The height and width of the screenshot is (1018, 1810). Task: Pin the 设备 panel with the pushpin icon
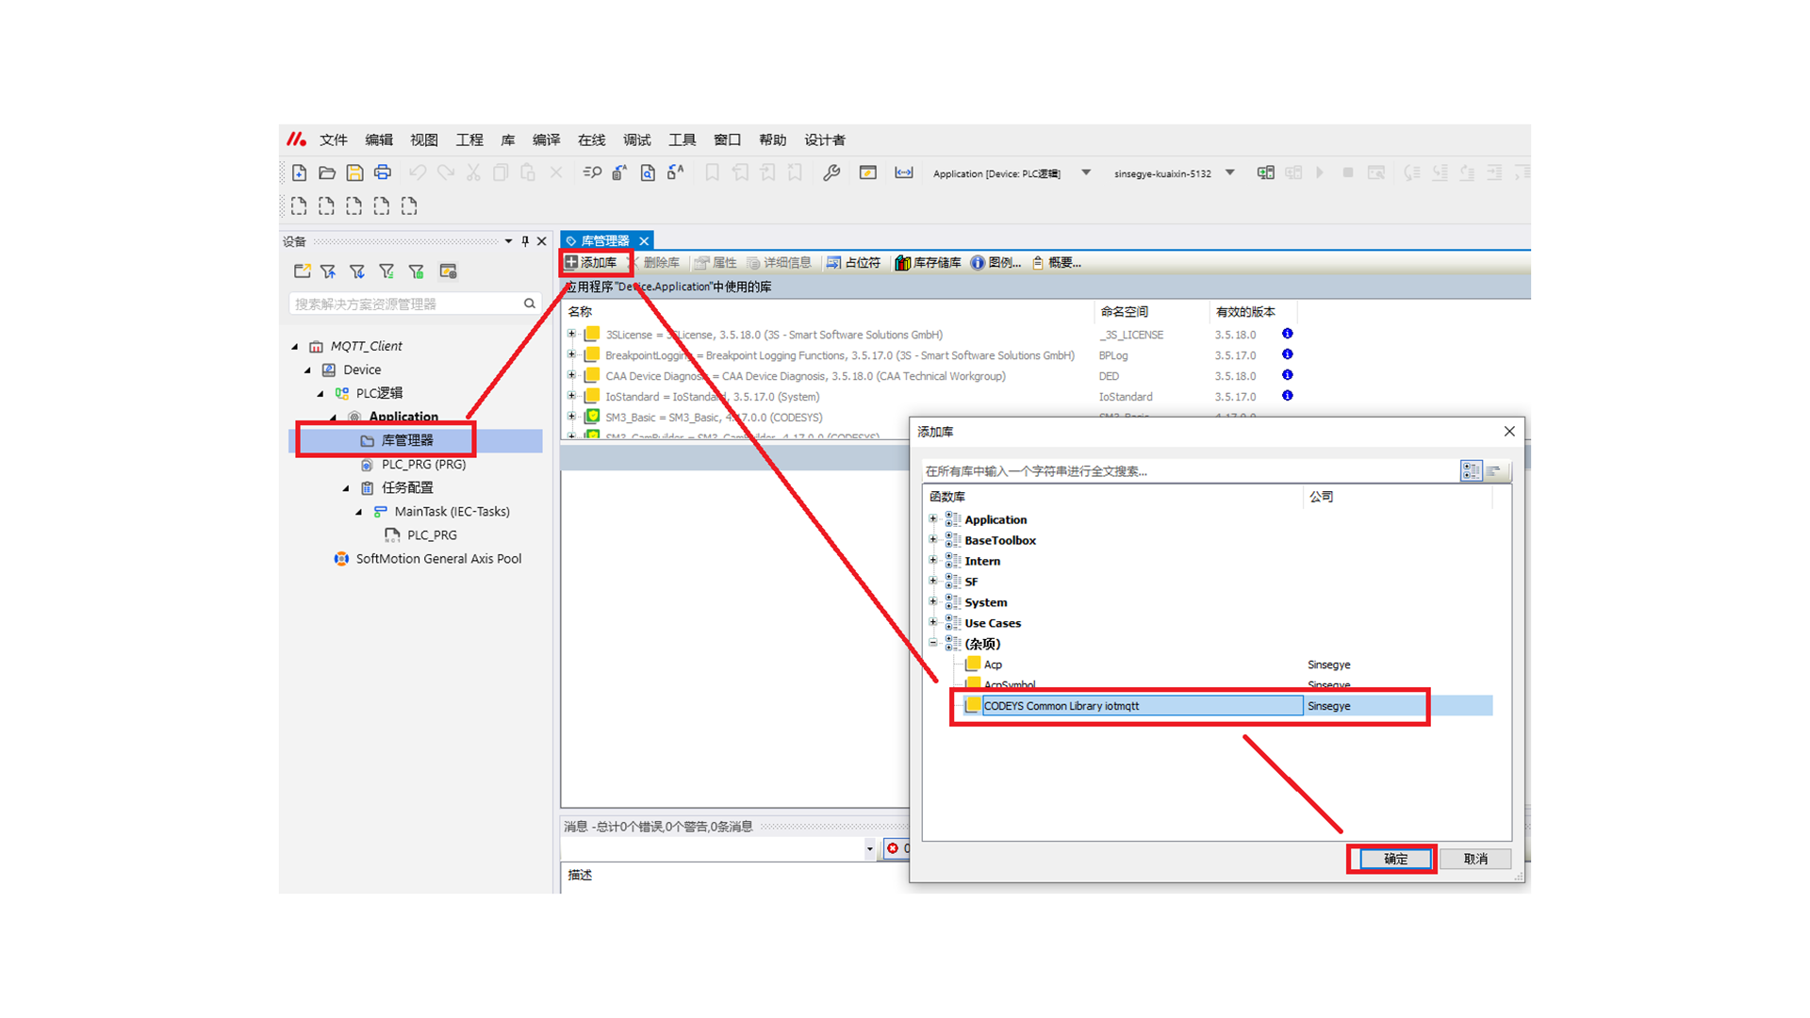pyautogui.click(x=525, y=241)
